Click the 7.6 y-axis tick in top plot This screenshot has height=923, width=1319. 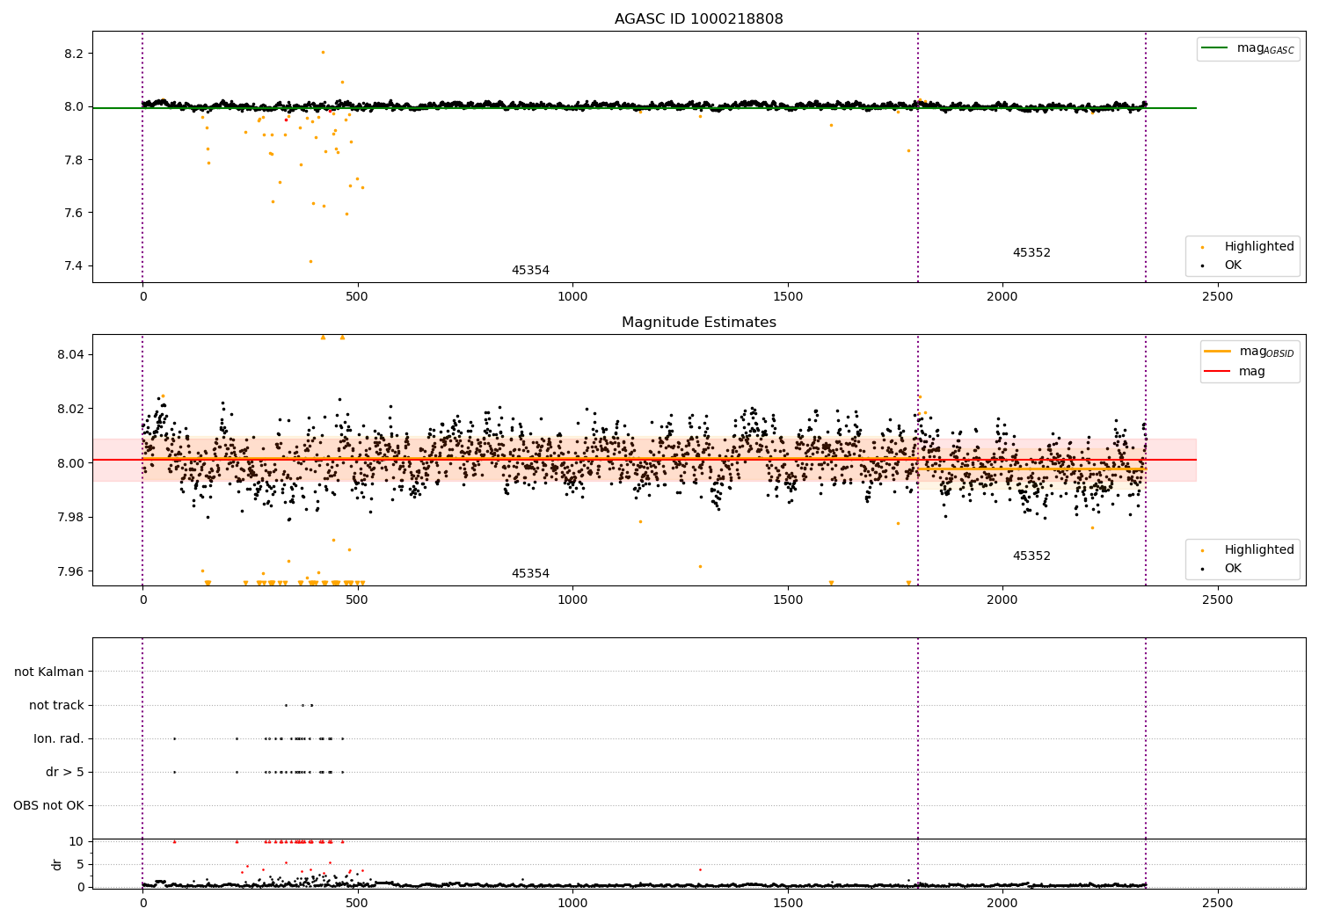point(74,214)
